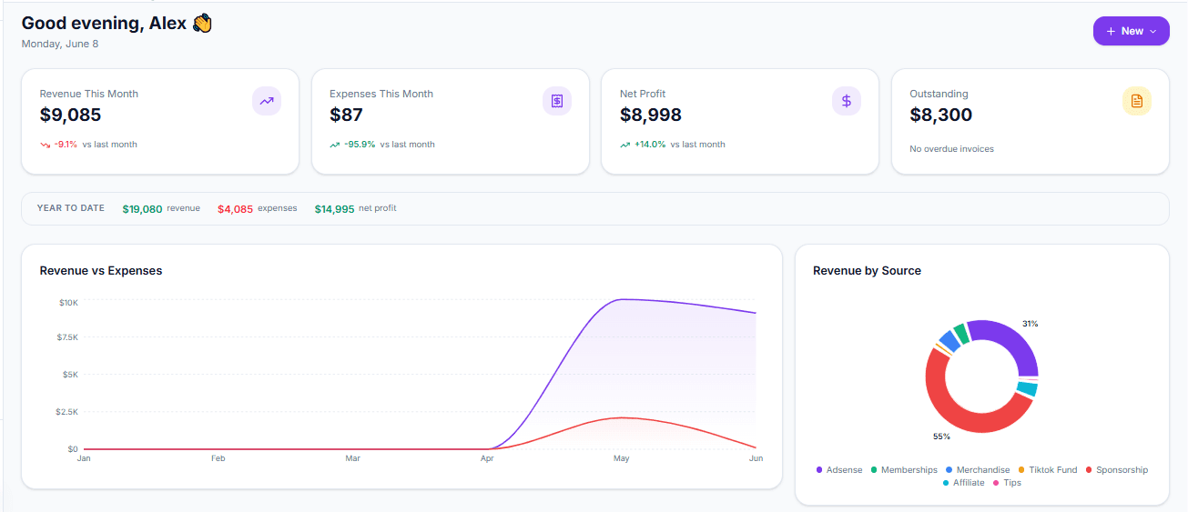Click the cyan Affiliate segment of donut chart
This screenshot has width=1188, height=512.
tap(1028, 389)
